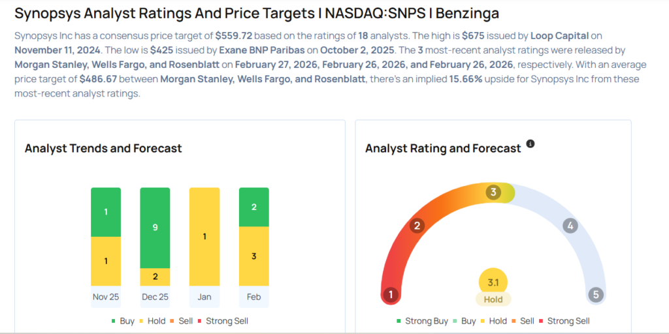Click the Dec 25 green Buy bar
The image size is (669, 334).
click(x=155, y=228)
